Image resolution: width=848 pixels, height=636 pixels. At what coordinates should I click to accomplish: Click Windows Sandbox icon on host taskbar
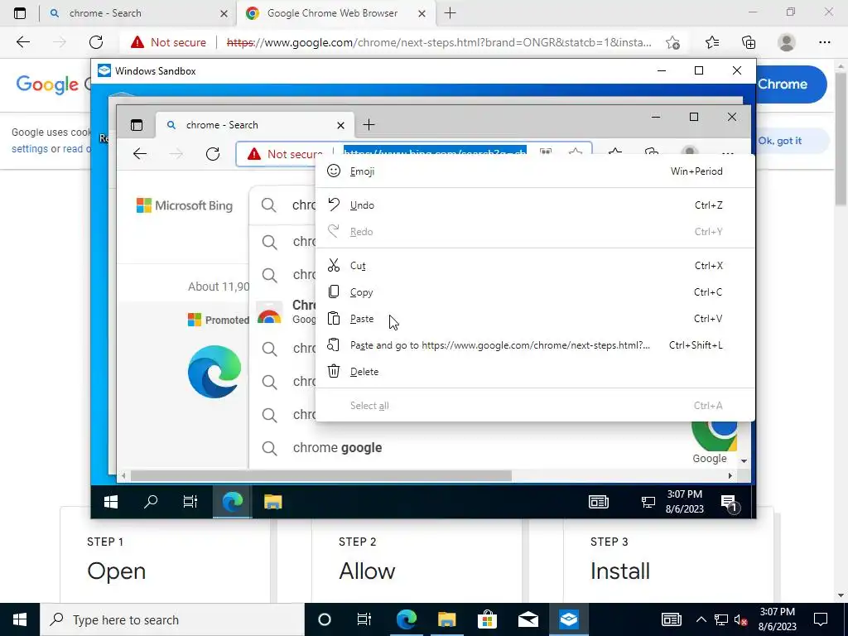[x=569, y=619]
